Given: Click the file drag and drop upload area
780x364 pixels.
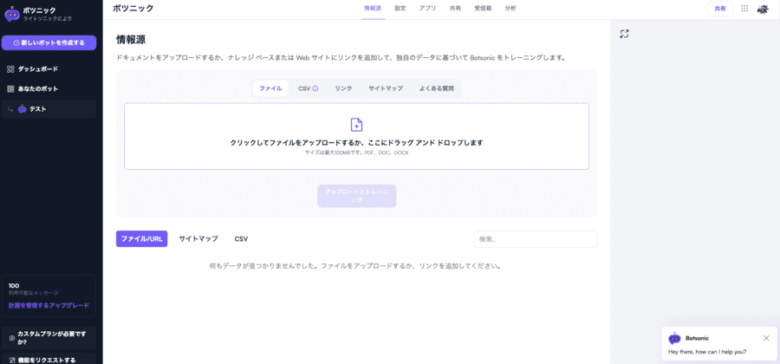Looking at the screenshot, I should (357, 136).
